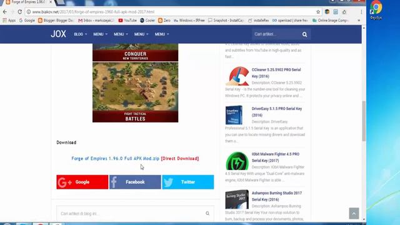Open the Cooler bookmark
The image size is (400, 225).
tap(147, 21)
